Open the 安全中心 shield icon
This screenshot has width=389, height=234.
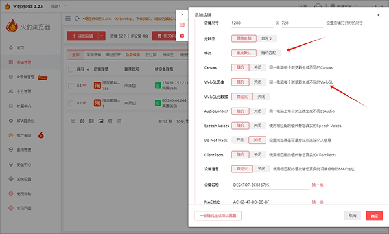click(x=10, y=165)
